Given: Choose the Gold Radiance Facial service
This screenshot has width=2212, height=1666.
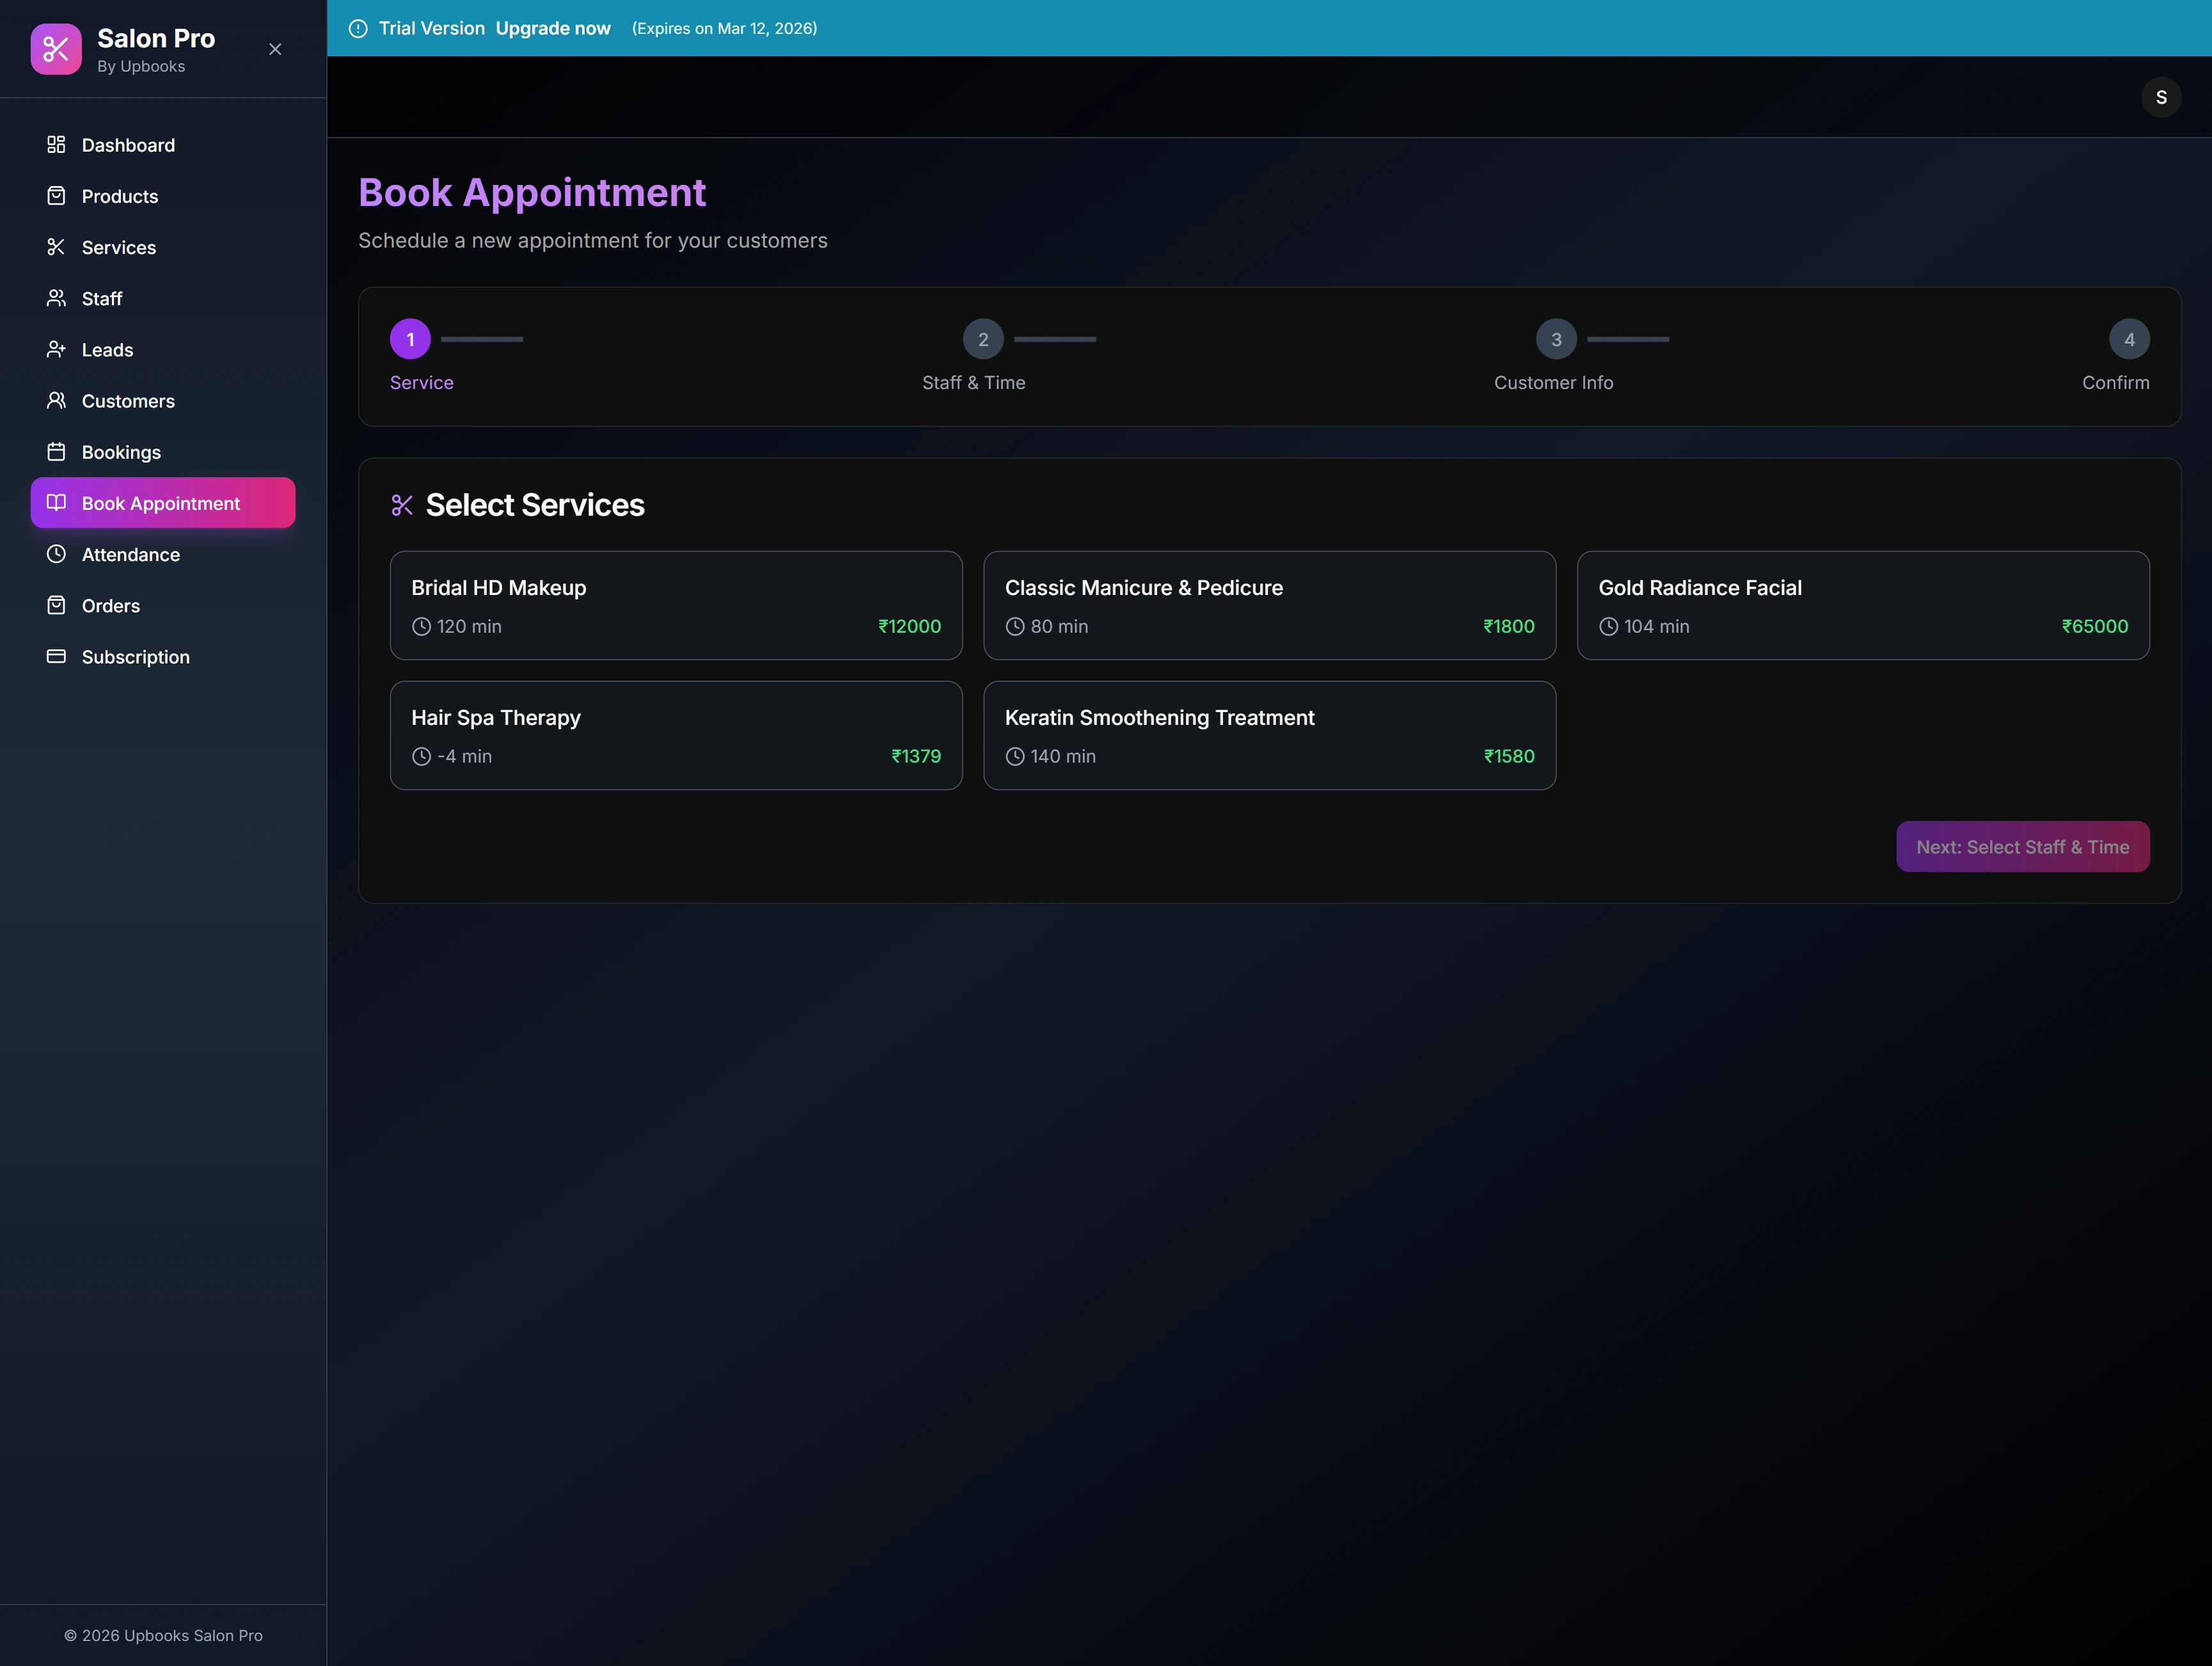Looking at the screenshot, I should [x=1862, y=605].
